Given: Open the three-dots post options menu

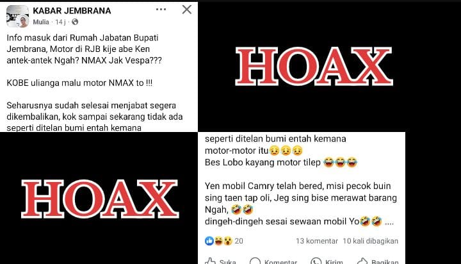Looking at the screenshot, I should pyautogui.click(x=161, y=10).
